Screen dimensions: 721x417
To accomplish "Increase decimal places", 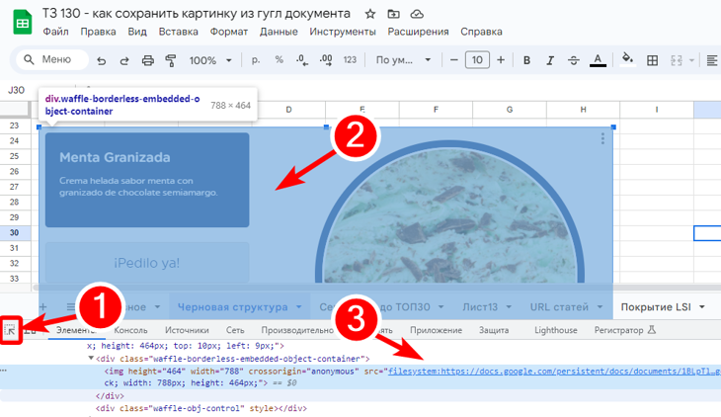I will (x=326, y=60).
